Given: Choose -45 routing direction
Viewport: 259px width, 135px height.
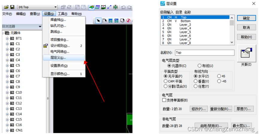Looking at the screenshot, I should (219, 81).
